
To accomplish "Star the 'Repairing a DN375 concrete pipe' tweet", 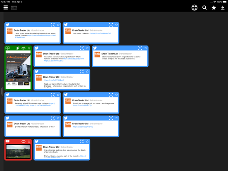I will coord(58,95).
